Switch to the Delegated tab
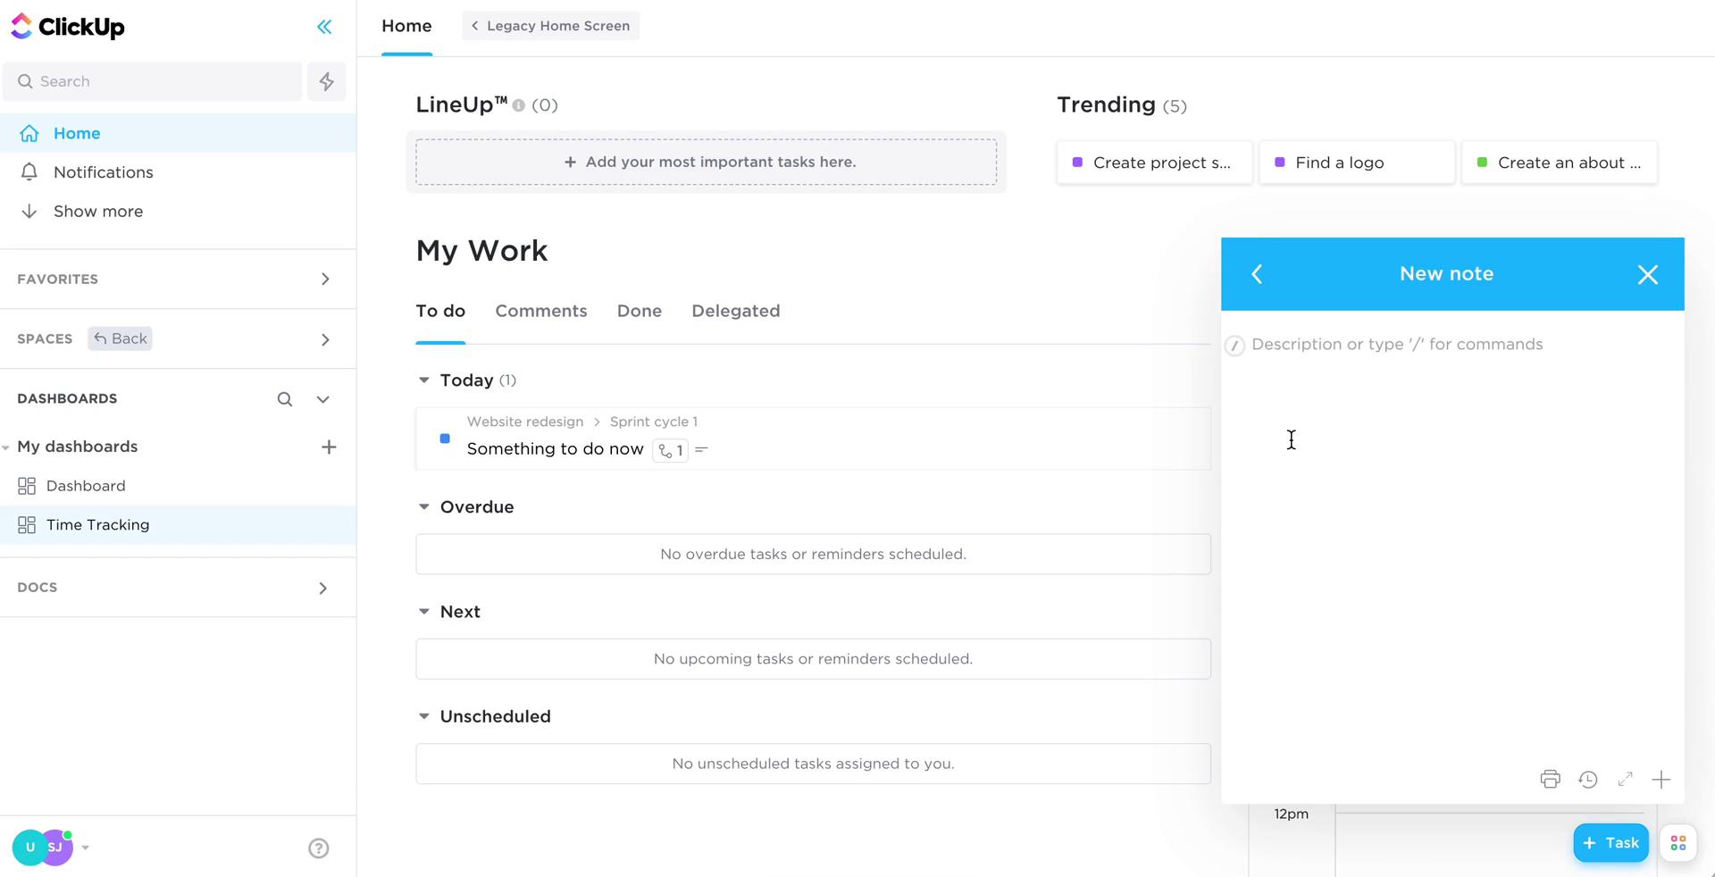This screenshot has width=1715, height=877. pos(736,311)
